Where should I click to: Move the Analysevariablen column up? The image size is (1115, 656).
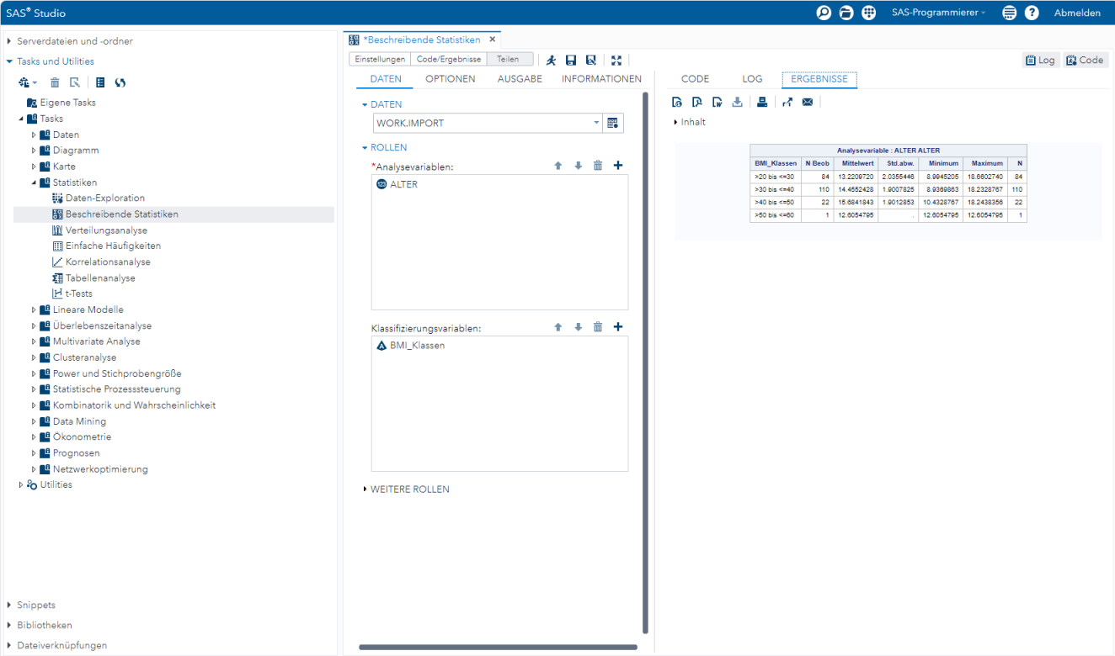(557, 166)
